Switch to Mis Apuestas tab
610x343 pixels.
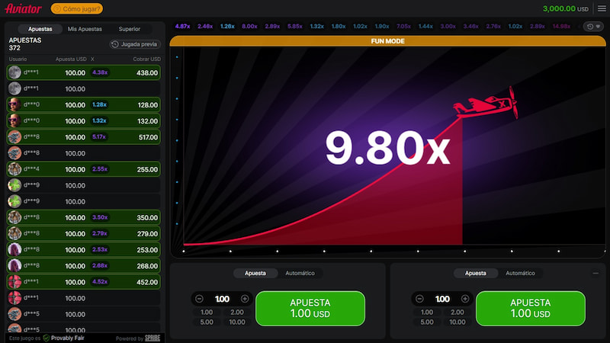85,29
